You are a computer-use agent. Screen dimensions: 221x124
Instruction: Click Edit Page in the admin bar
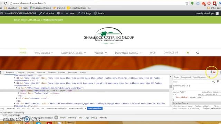pos(84,13)
